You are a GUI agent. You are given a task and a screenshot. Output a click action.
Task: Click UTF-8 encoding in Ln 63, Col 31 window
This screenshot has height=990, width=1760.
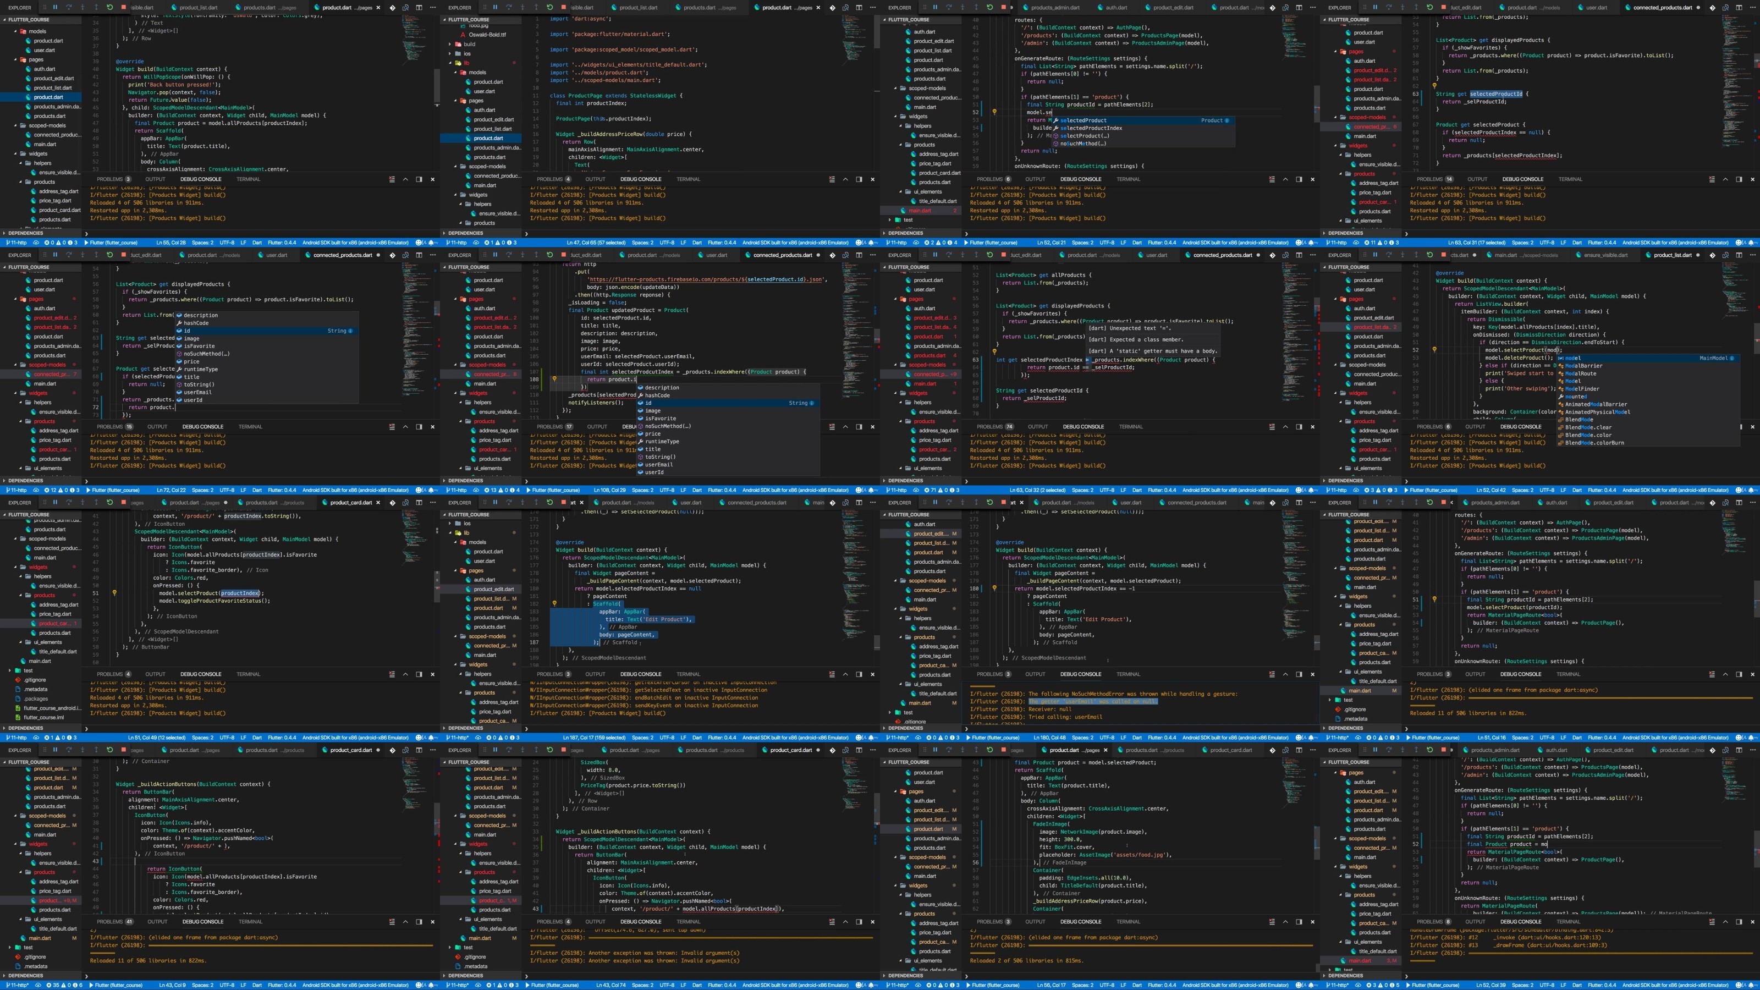(x=1547, y=243)
